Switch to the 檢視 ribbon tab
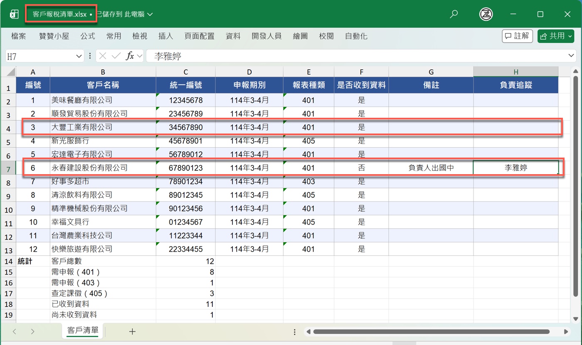 pos(140,36)
